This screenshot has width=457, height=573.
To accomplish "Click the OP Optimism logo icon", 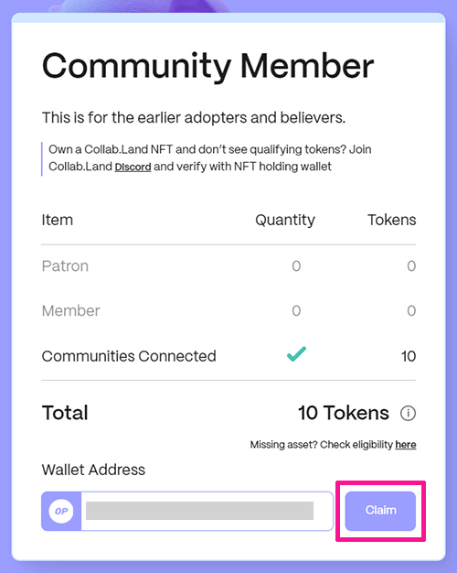I will pyautogui.click(x=61, y=511).
